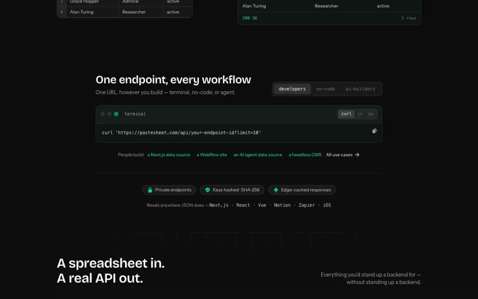
Task: Click the 'terminal' title label
Action: coord(135,114)
